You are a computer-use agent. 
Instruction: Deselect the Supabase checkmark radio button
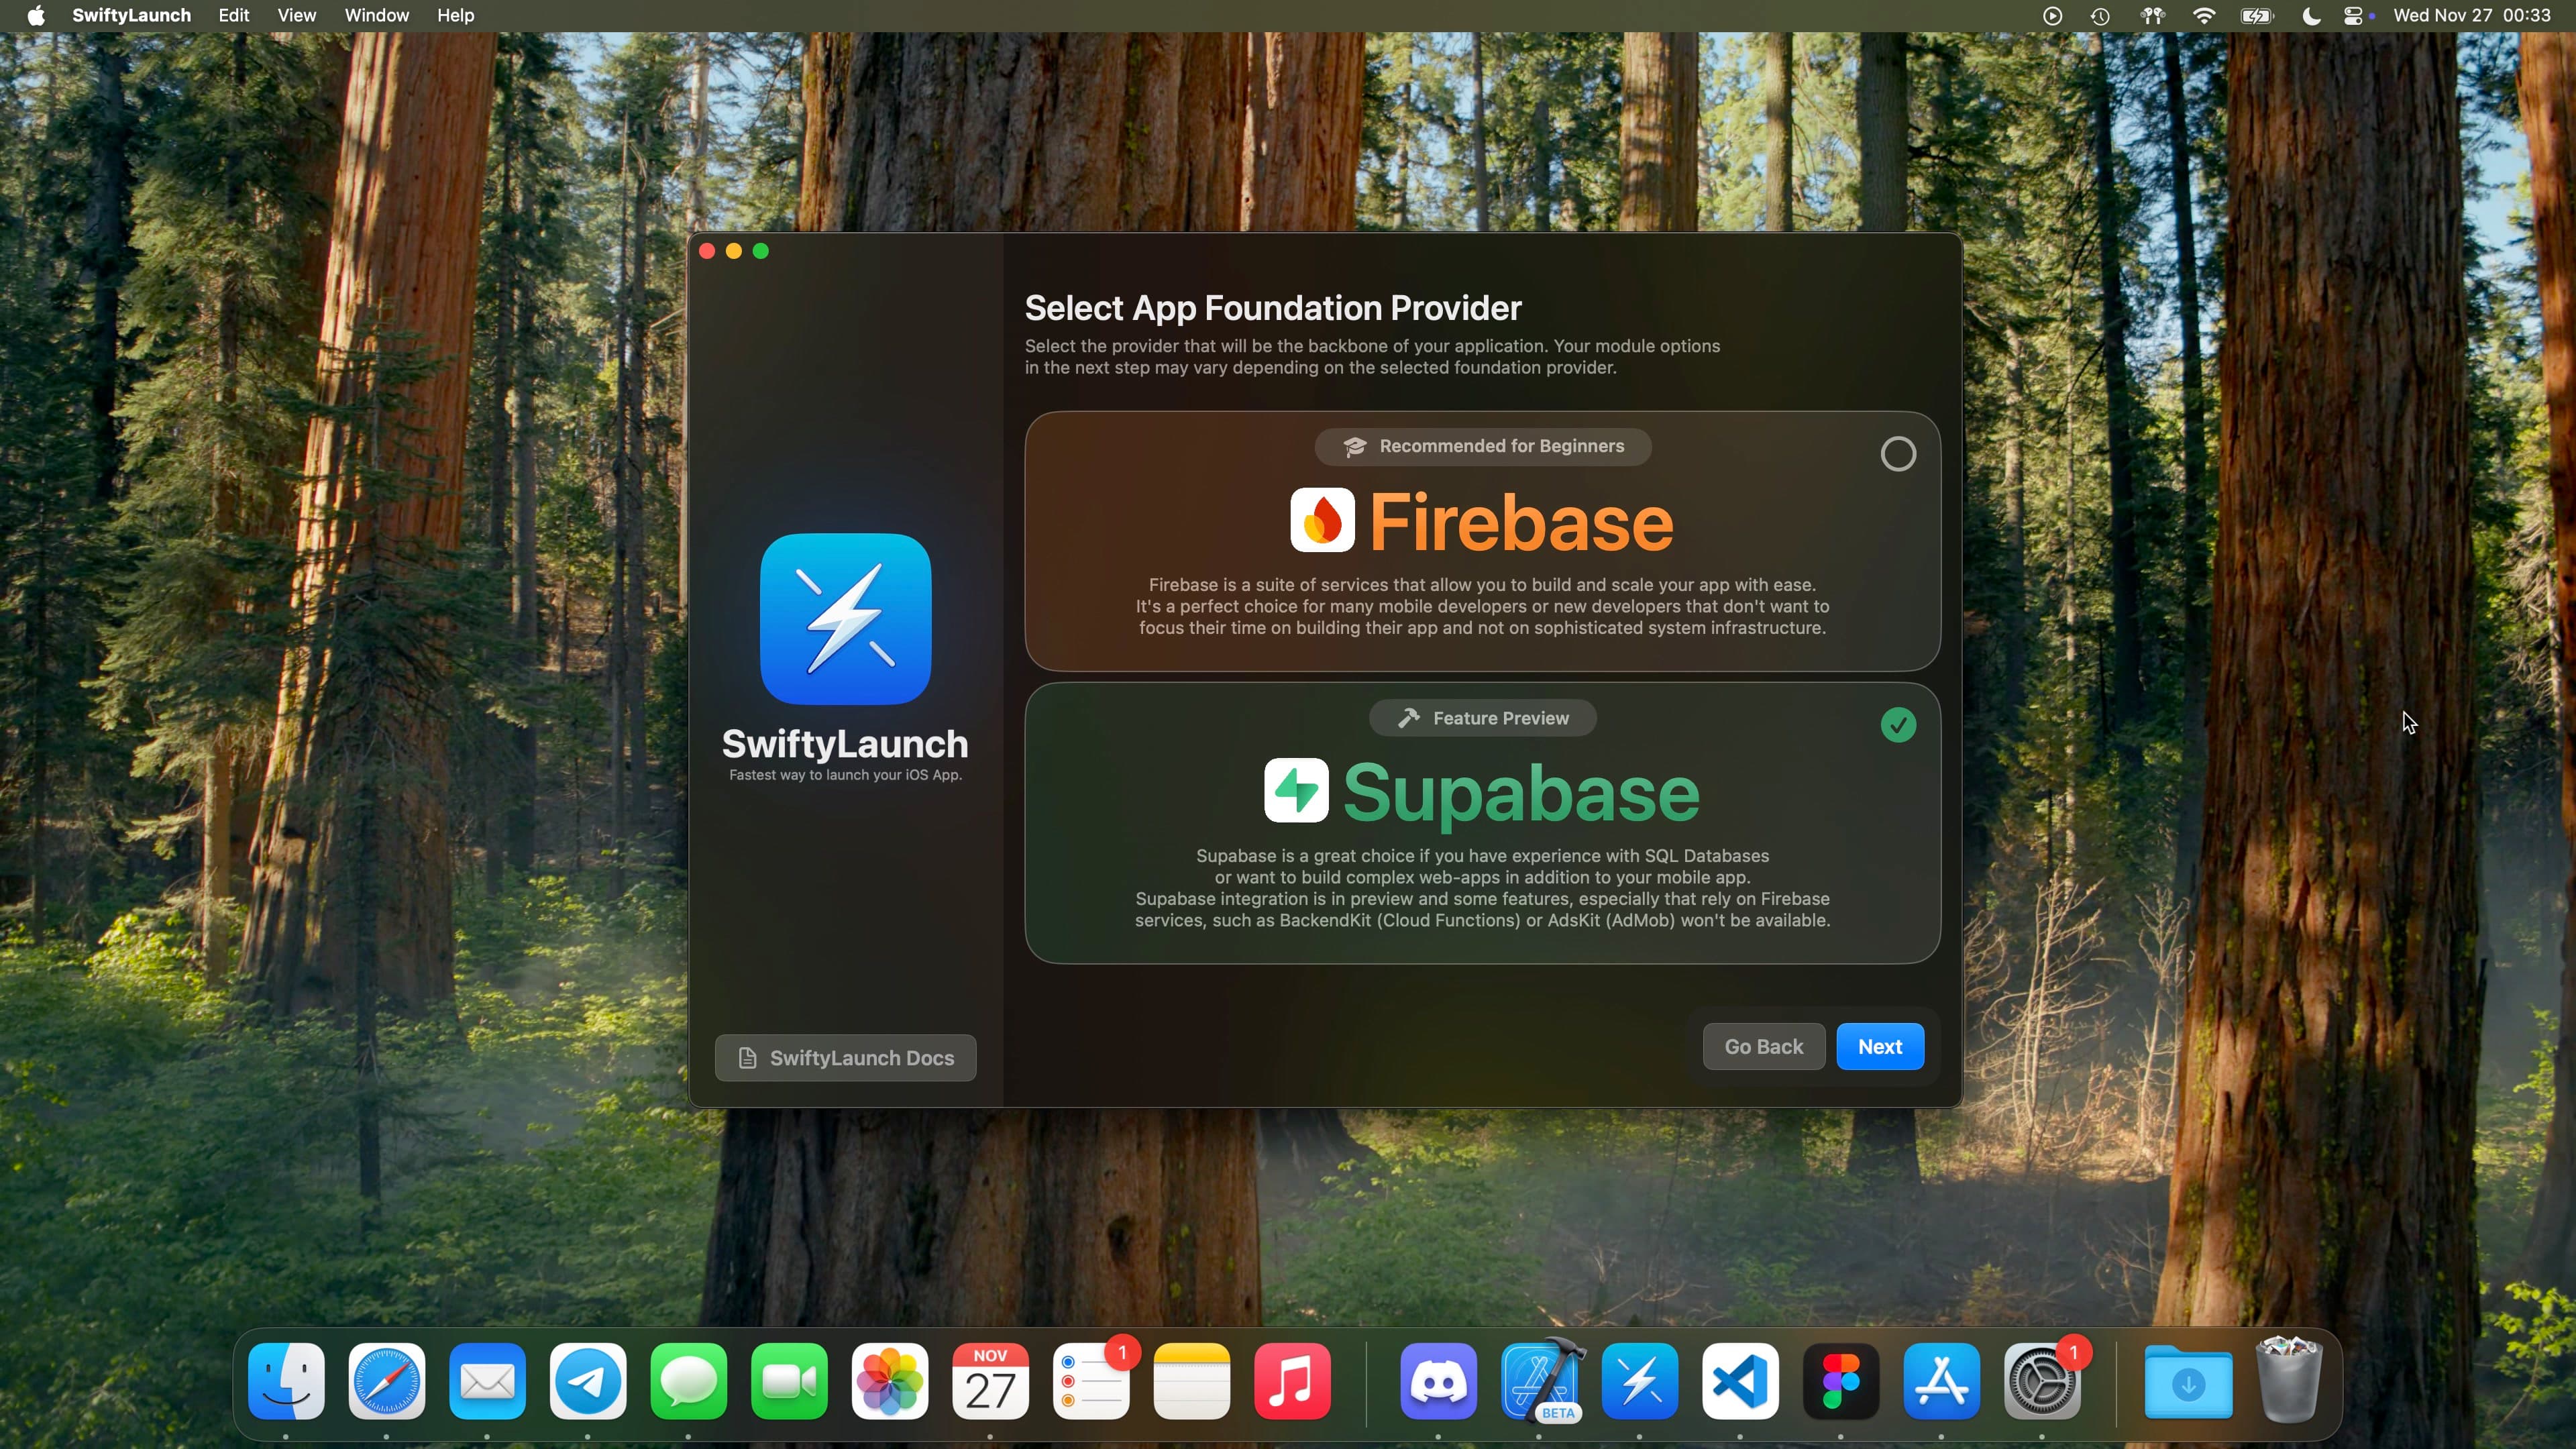(x=1897, y=725)
